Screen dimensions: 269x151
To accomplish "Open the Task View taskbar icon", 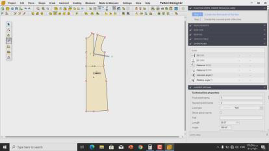I will click(82, 147).
